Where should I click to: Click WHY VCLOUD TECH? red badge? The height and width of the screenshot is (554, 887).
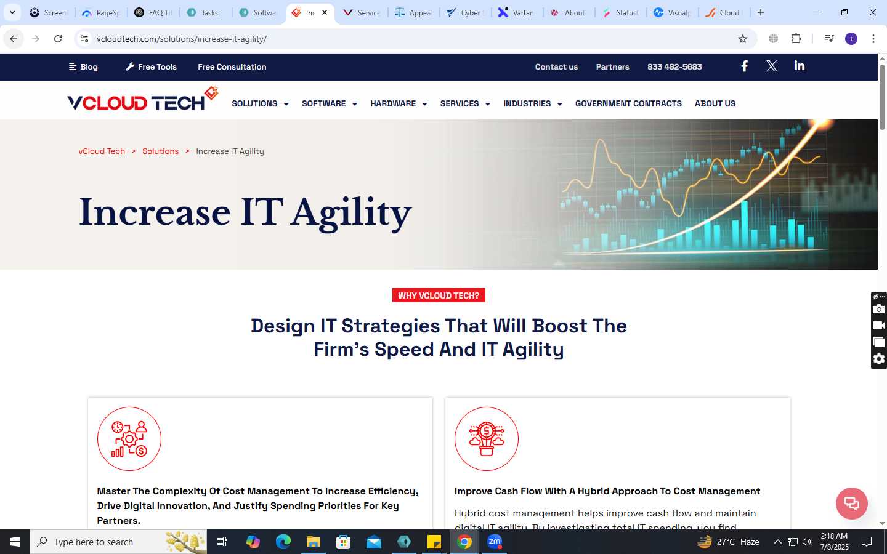click(439, 295)
